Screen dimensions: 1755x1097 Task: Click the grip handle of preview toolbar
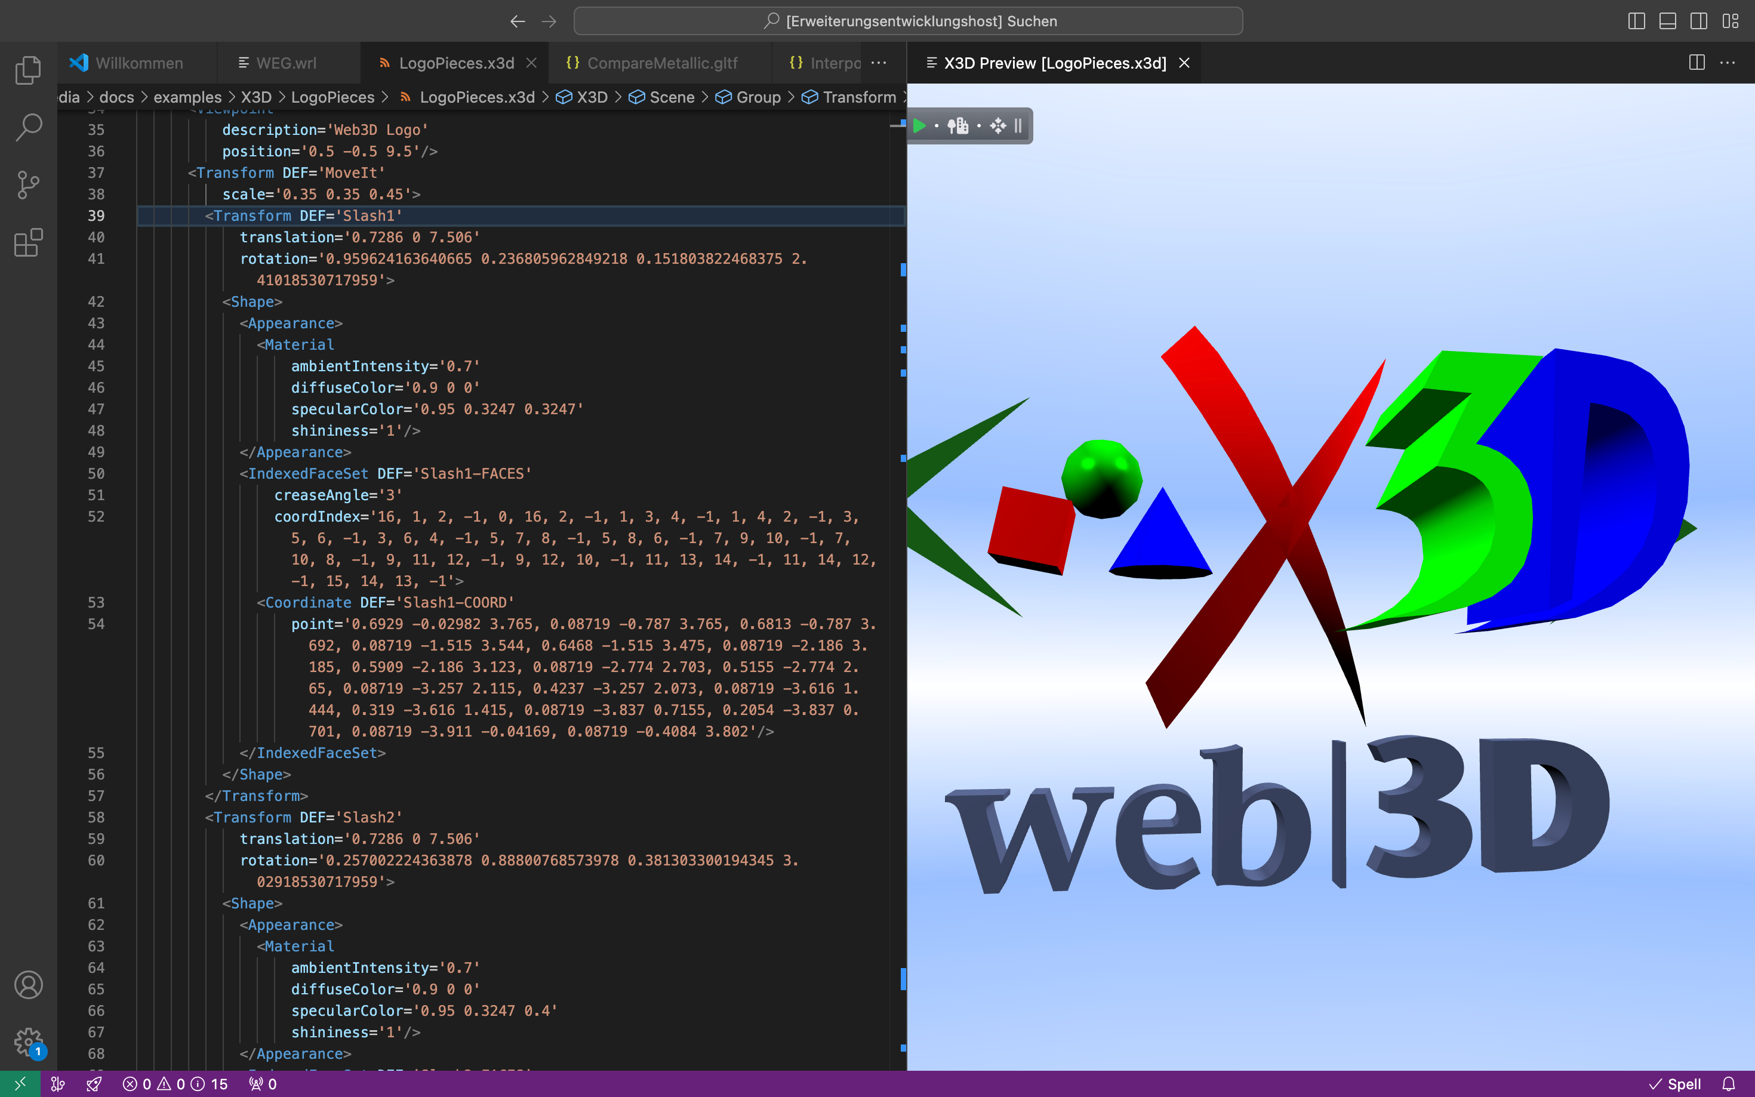1018,125
